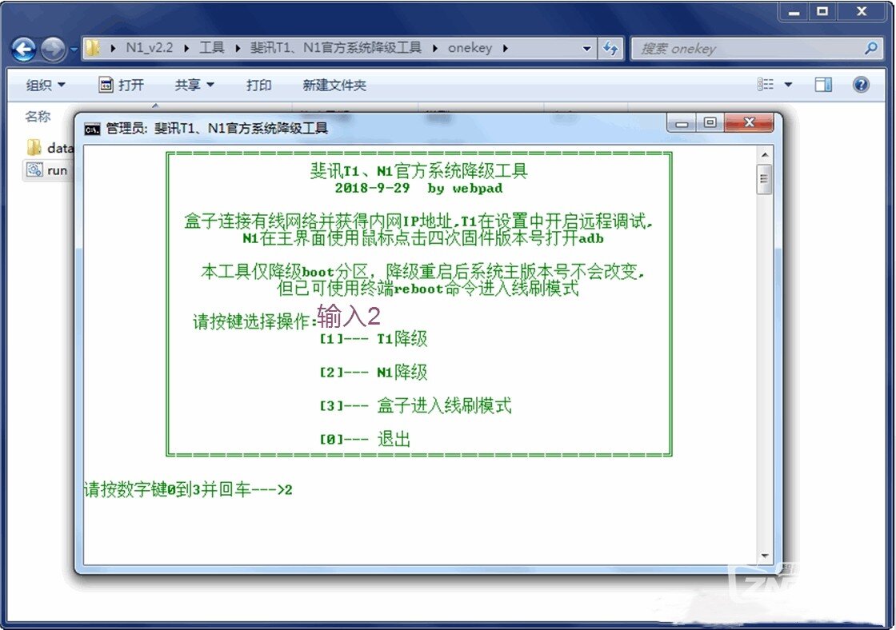Maximize the Explorer window
The height and width of the screenshot is (630, 896).
pyautogui.click(x=822, y=11)
